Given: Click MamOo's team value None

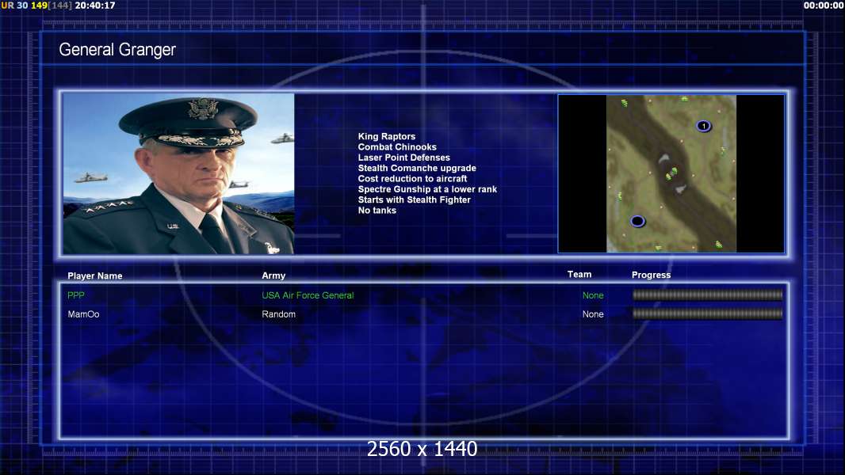Looking at the screenshot, I should [593, 314].
